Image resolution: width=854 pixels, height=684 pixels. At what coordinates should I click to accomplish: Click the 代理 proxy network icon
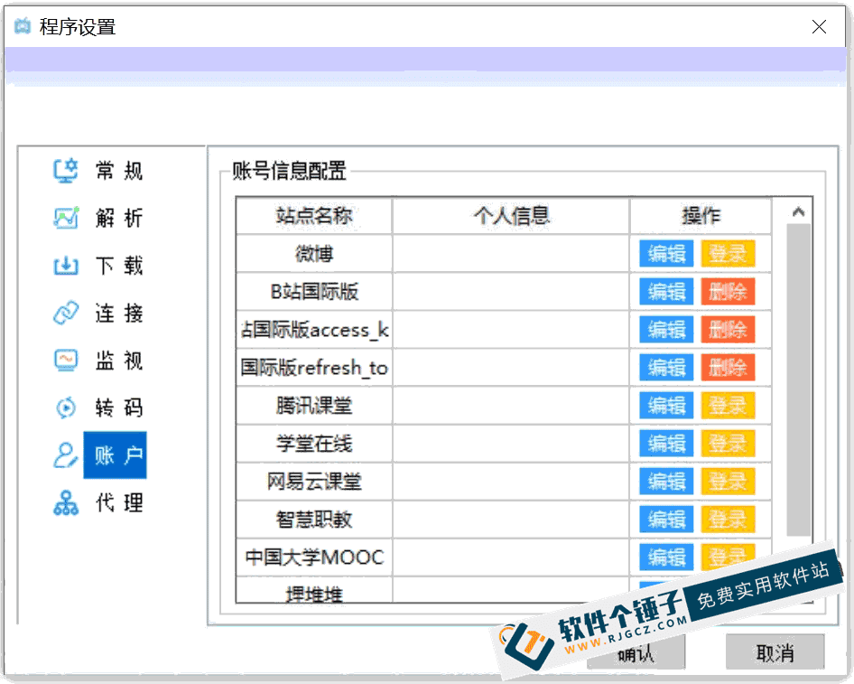[66, 503]
